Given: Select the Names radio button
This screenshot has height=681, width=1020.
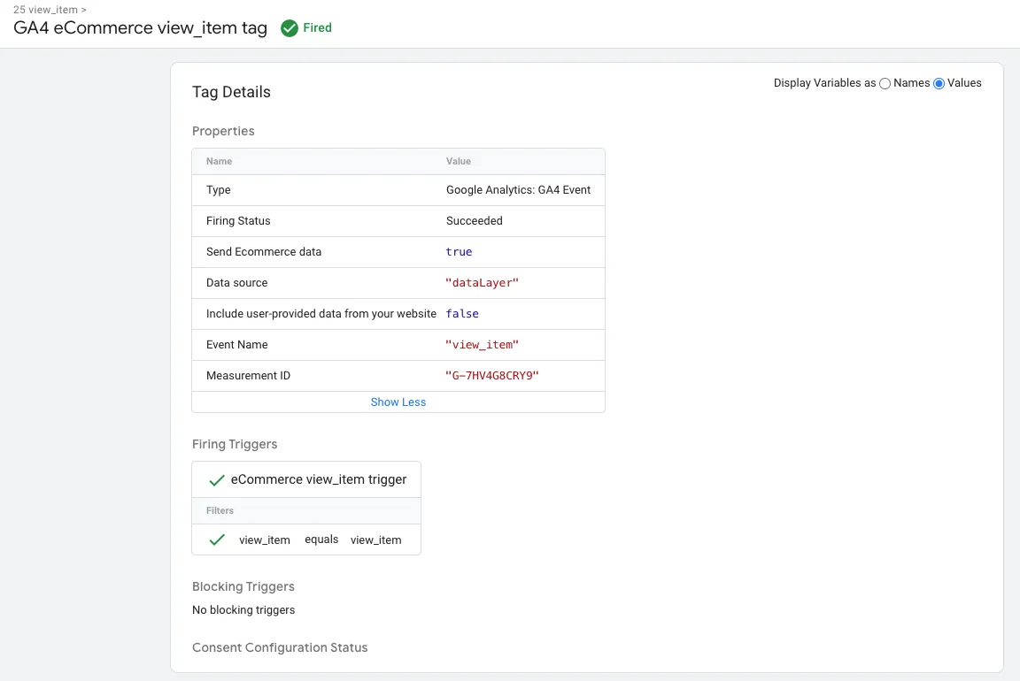Looking at the screenshot, I should [x=885, y=83].
